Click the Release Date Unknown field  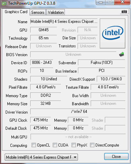point(43,46)
